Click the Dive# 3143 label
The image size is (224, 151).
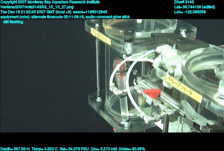click(x=184, y=2)
